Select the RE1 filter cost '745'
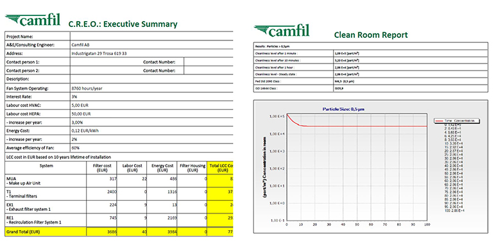The width and height of the screenshot is (494, 241). tap(114, 217)
